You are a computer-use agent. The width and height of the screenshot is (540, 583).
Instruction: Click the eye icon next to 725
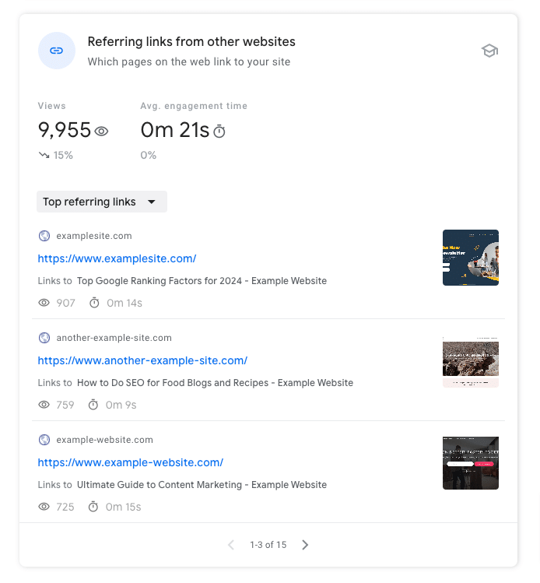click(x=44, y=507)
